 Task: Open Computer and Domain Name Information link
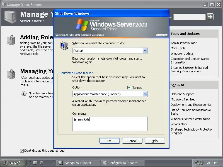(190, 60)
